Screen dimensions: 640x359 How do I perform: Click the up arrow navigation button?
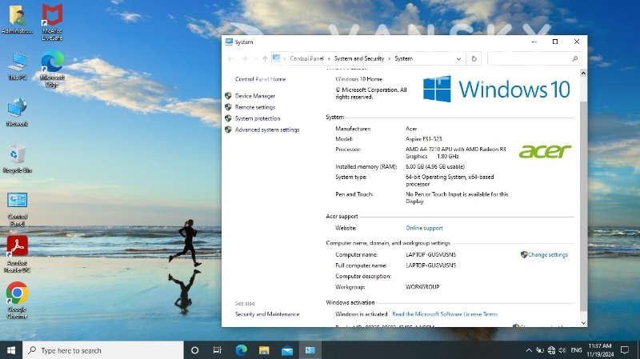[x=265, y=58]
